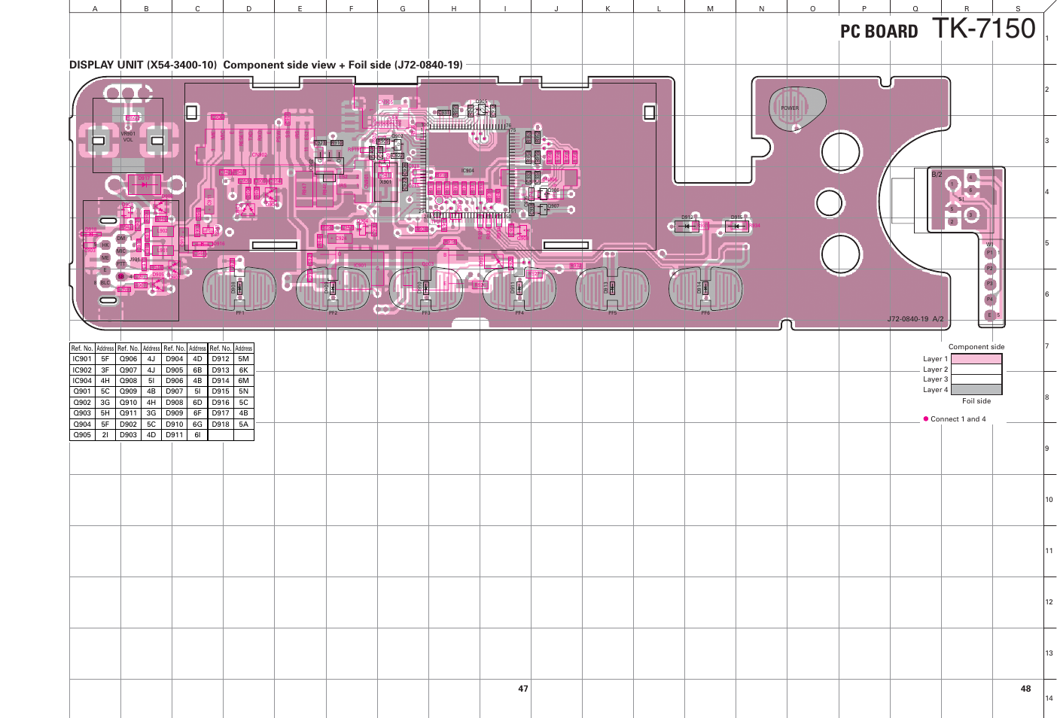Click the 'Component side' legend label
This screenshot has height=718, width=1057.
tap(976, 347)
